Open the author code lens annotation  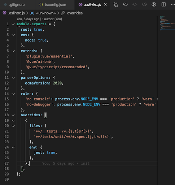coord(39,19)
